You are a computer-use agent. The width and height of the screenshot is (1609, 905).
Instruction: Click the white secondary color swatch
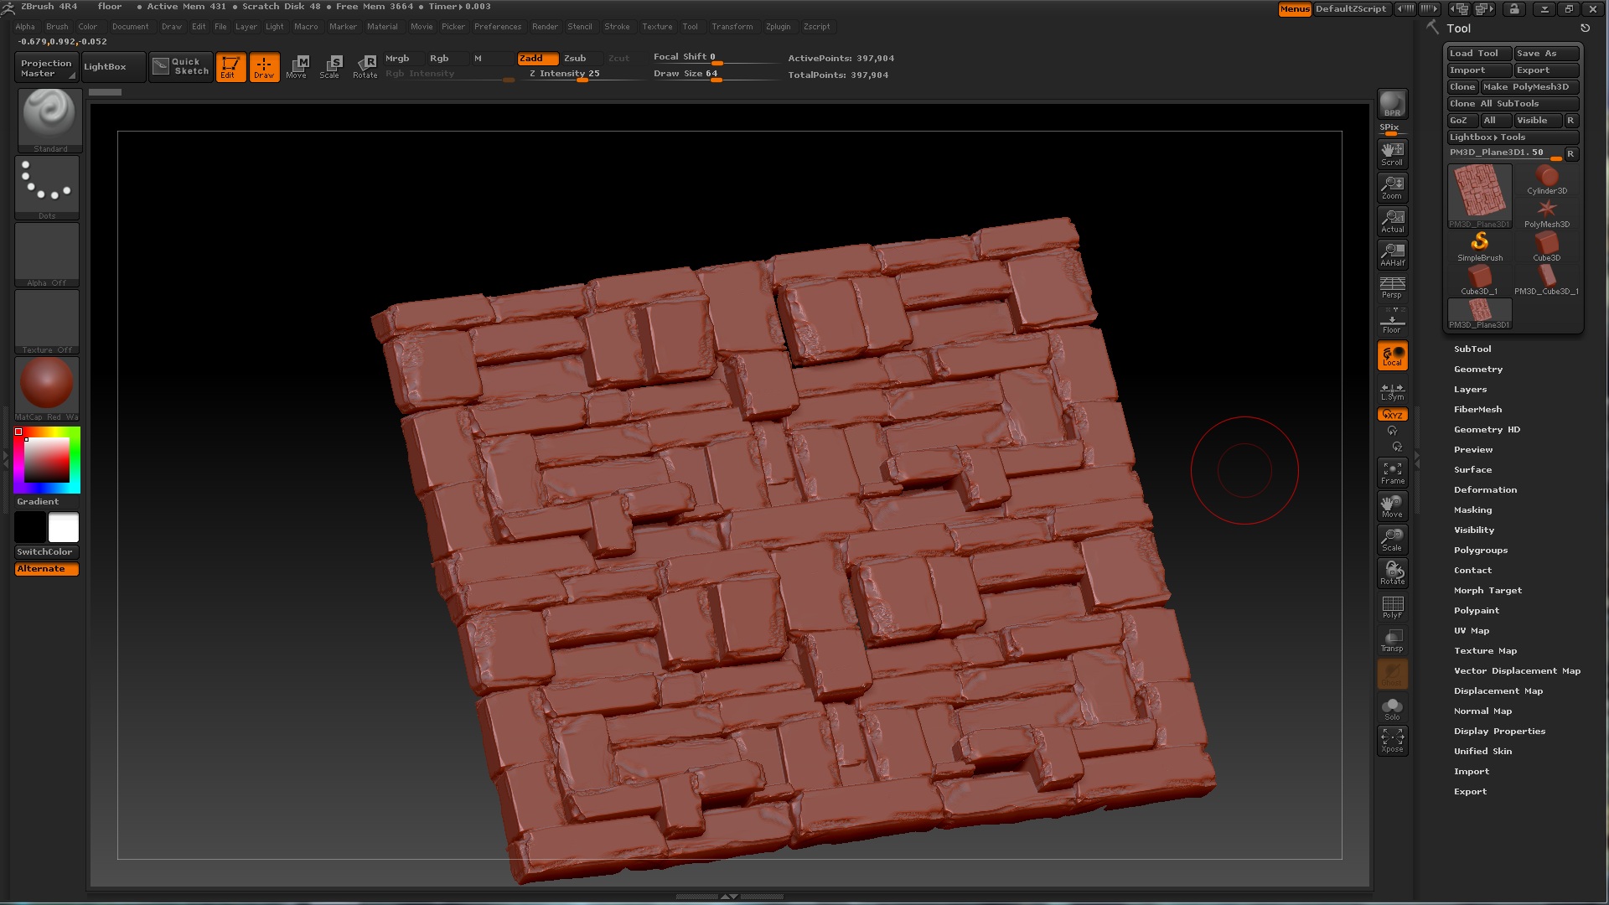point(64,528)
